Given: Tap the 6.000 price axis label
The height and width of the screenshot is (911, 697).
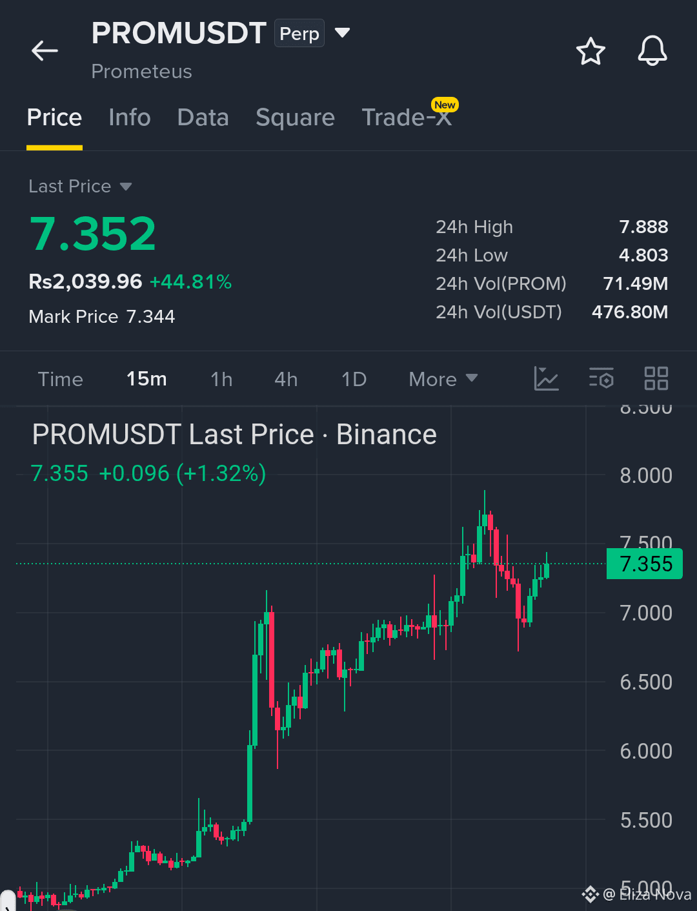Looking at the screenshot, I should point(646,752).
